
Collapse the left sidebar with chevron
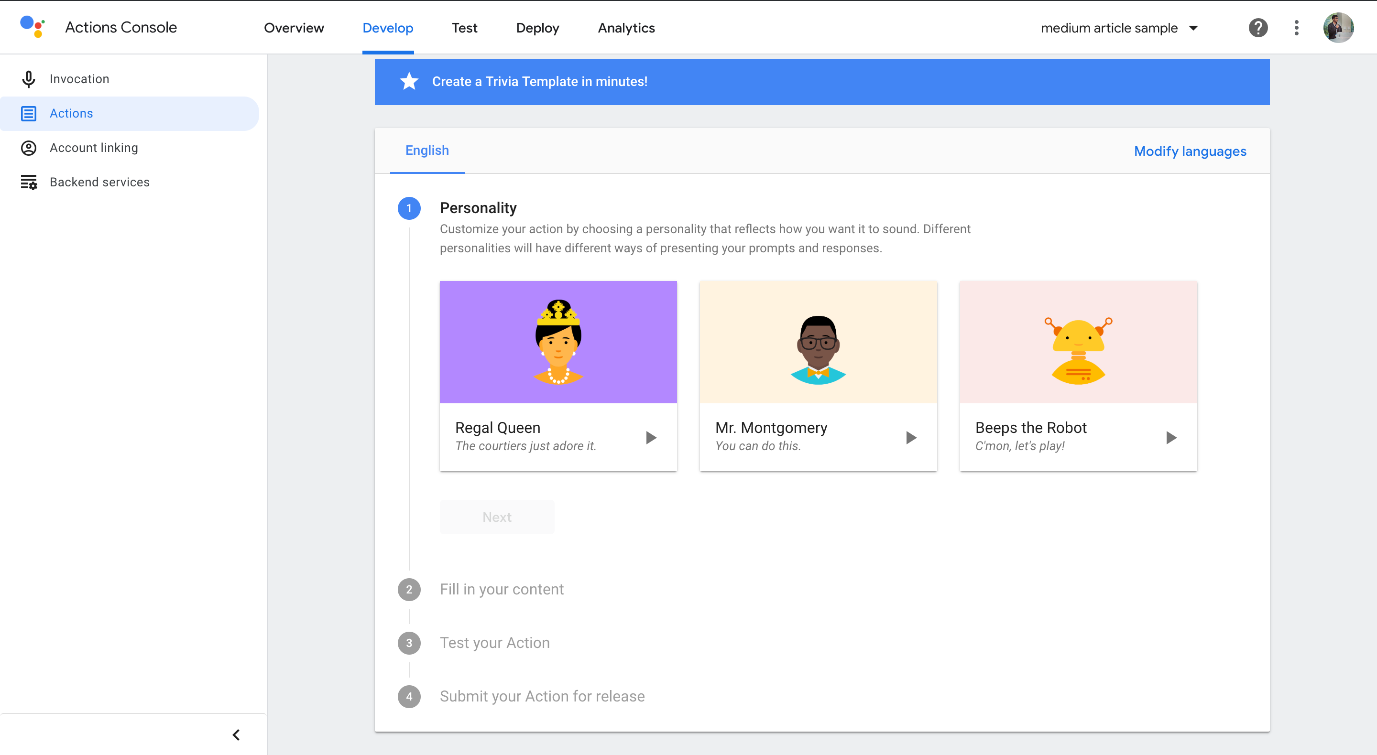[236, 735]
